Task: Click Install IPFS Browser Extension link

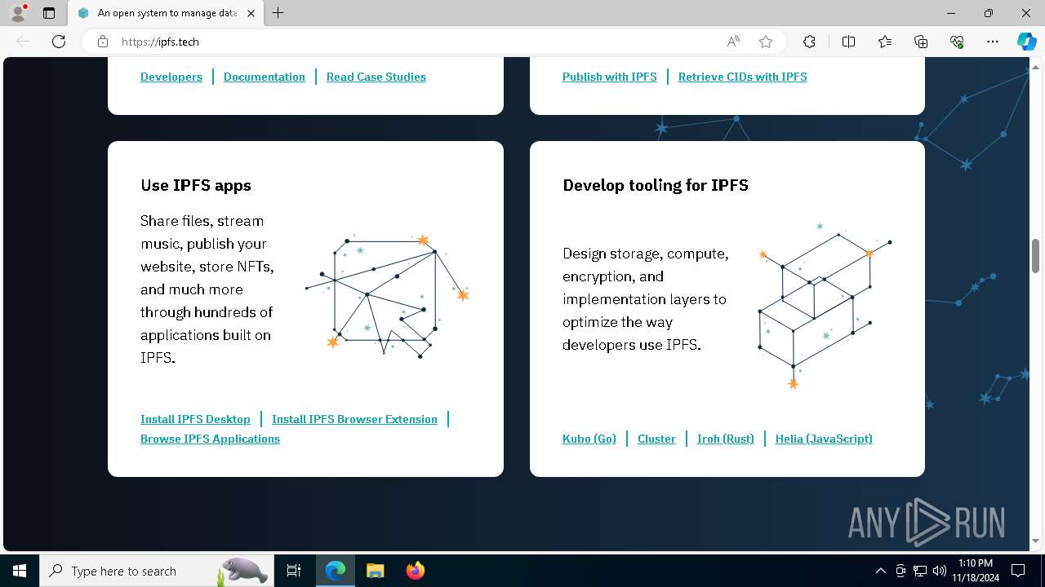Action: point(354,419)
